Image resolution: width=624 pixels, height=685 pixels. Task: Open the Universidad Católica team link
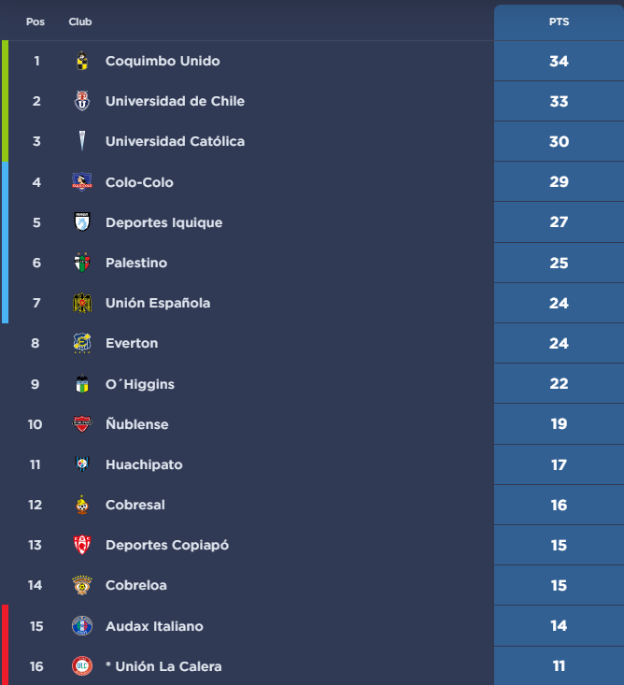click(x=175, y=141)
